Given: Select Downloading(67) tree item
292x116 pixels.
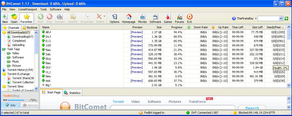Looking at the screenshot, I should 23,37.
